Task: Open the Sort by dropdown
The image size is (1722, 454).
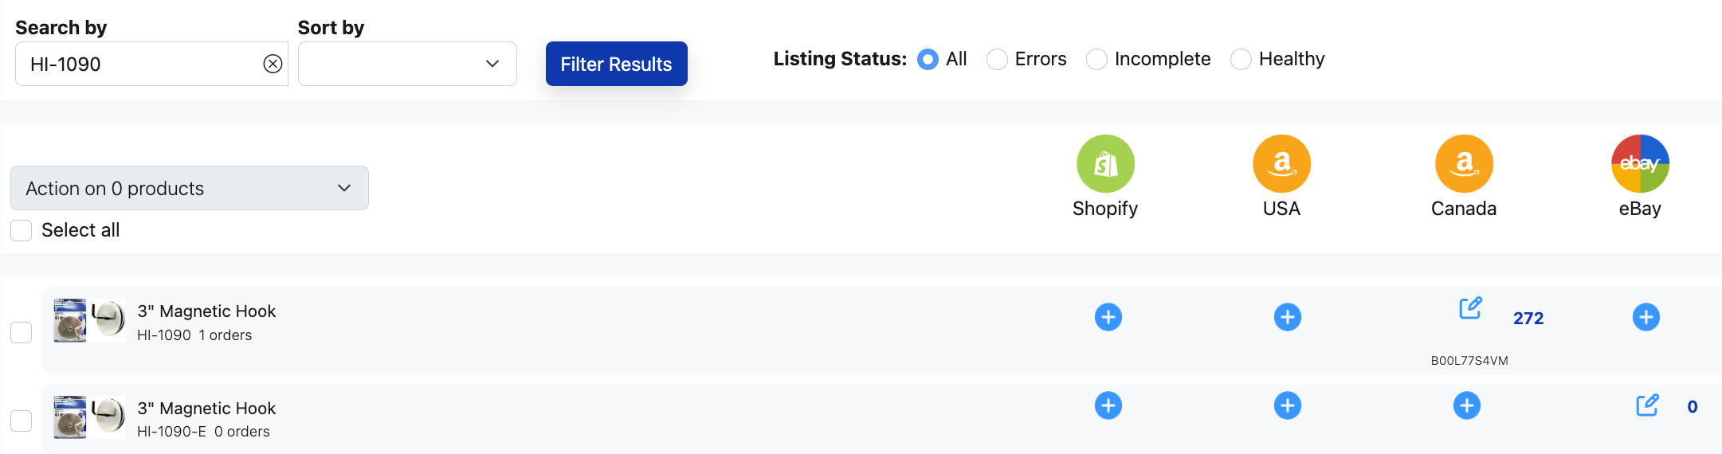Action: pos(407,64)
